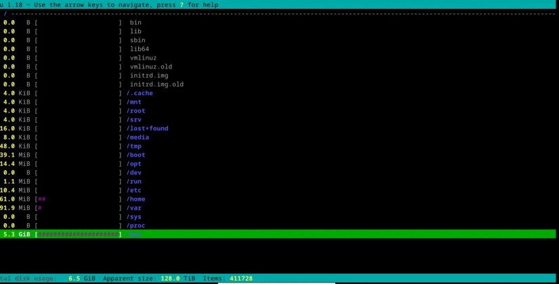Click the 10.4 MiB size value

click(15, 190)
